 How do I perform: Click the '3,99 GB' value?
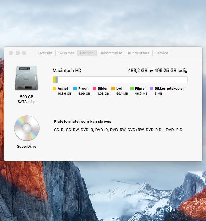(84, 94)
